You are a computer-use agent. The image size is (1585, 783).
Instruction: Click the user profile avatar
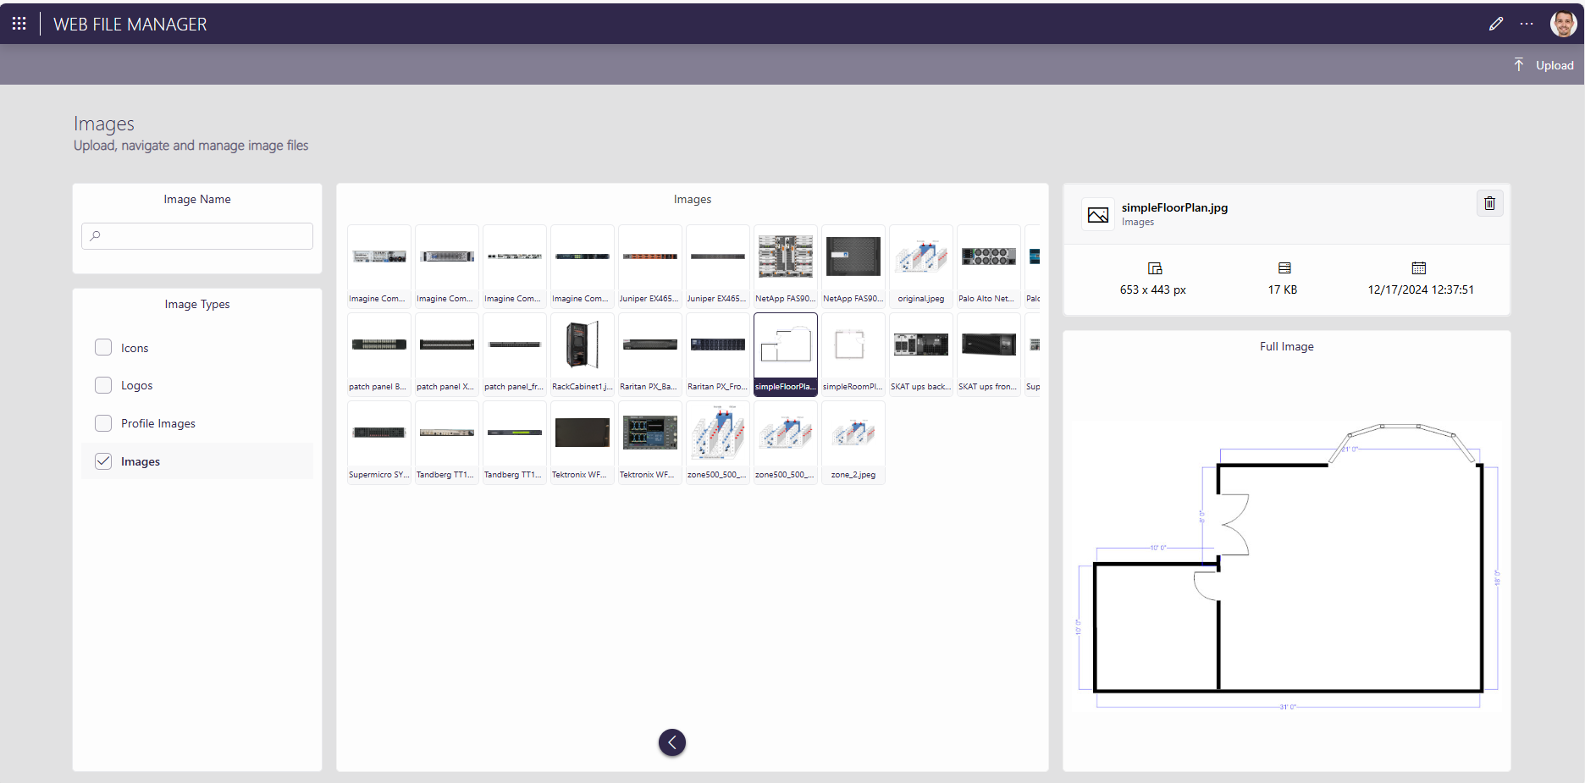[1562, 23]
